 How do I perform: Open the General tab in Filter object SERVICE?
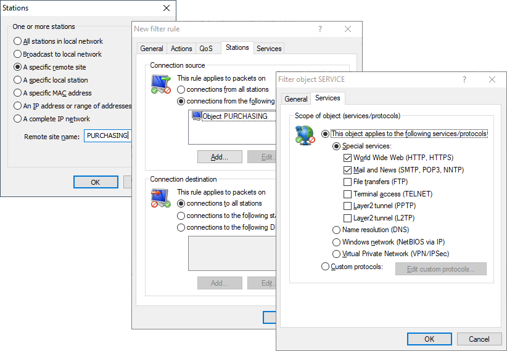[296, 99]
